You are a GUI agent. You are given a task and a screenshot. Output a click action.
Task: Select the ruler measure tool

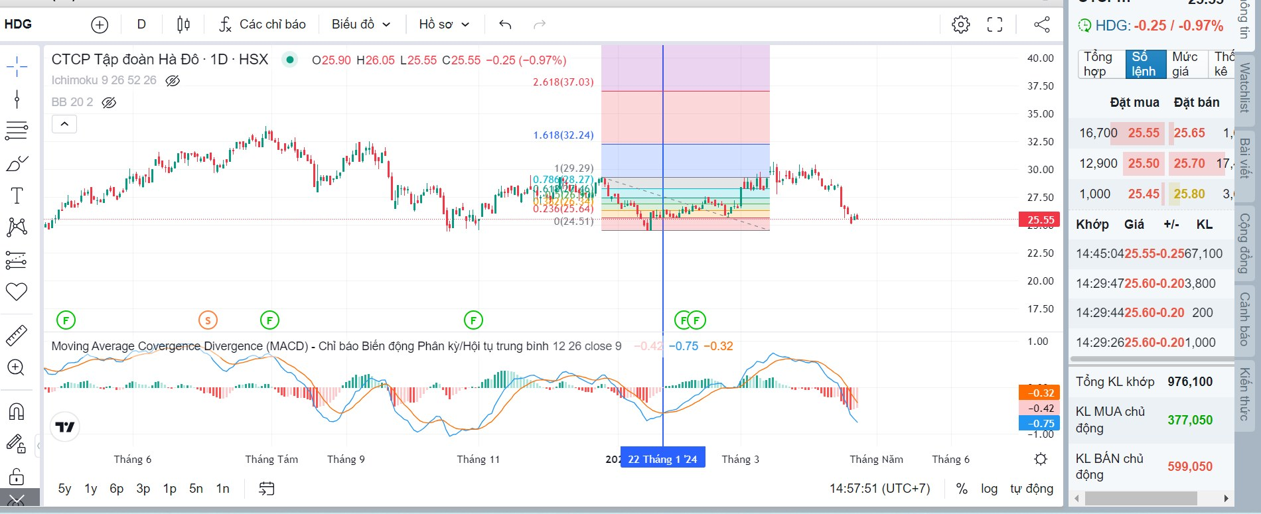(17, 336)
